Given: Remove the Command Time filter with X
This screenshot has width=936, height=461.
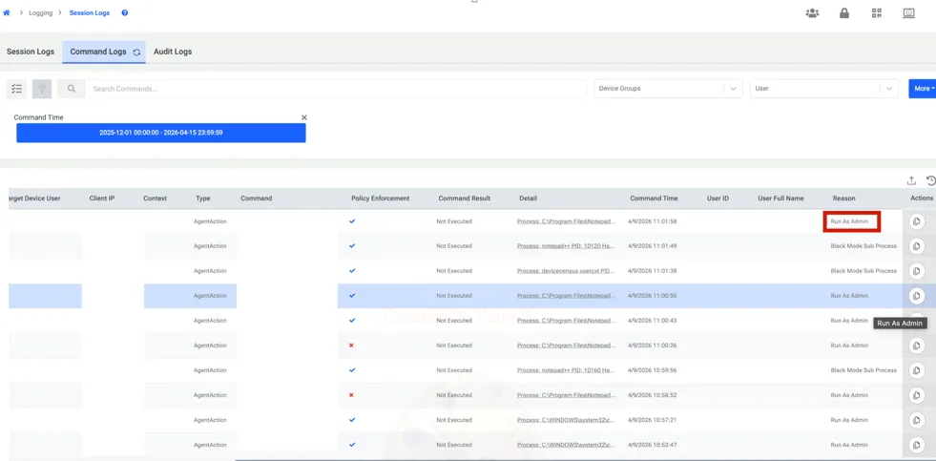Looking at the screenshot, I should (303, 117).
